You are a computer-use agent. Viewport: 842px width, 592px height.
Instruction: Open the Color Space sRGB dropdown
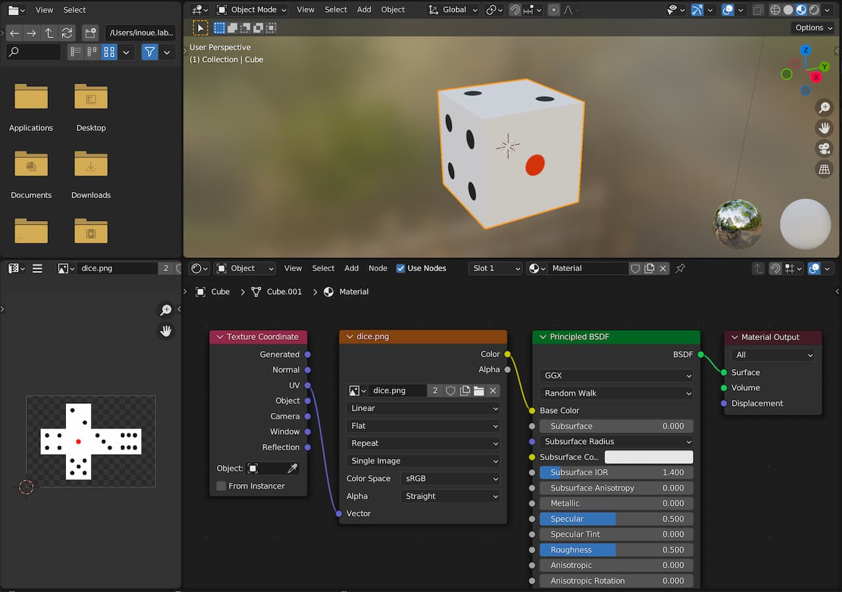tap(451, 479)
